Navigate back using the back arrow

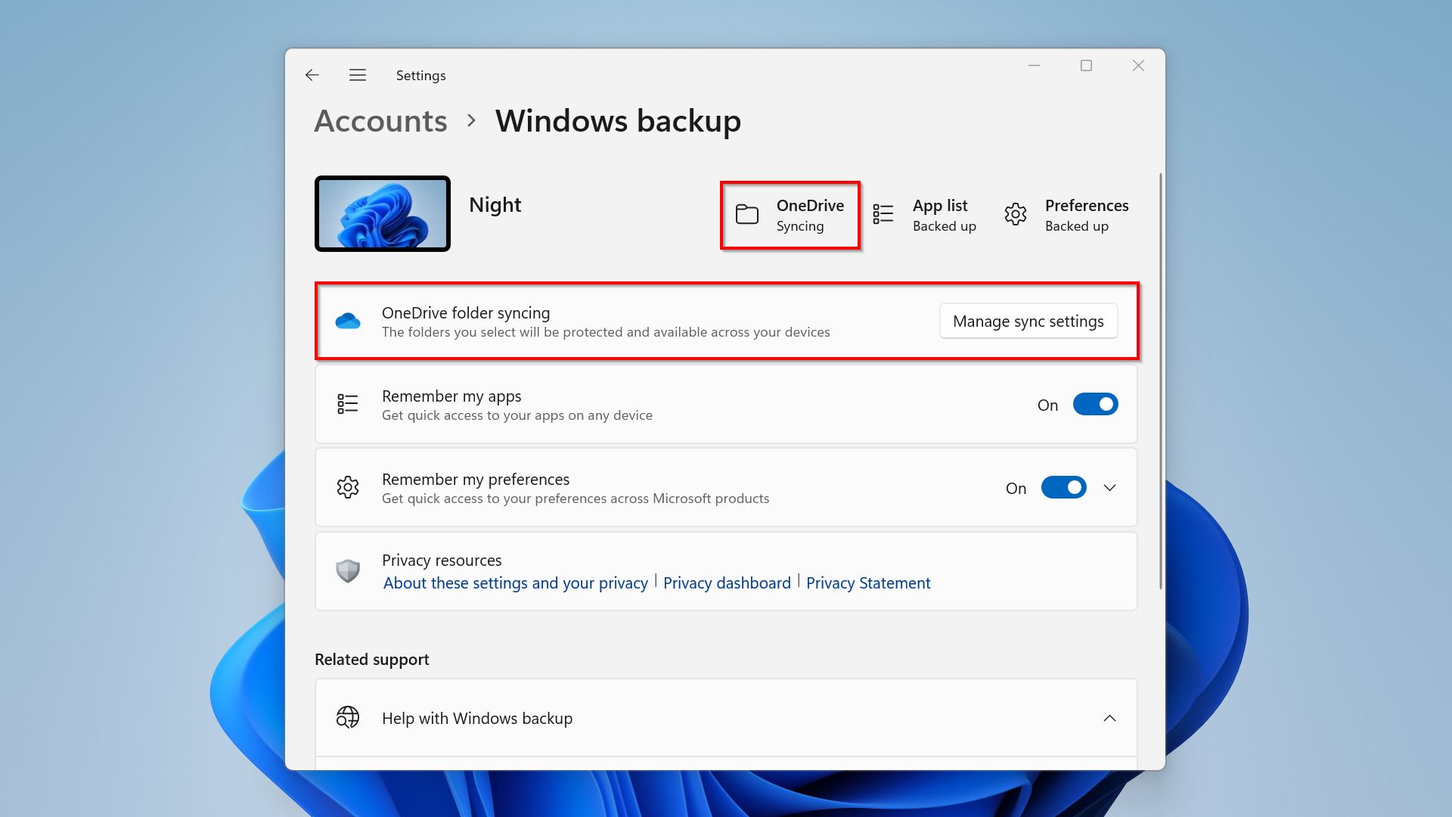coord(311,75)
